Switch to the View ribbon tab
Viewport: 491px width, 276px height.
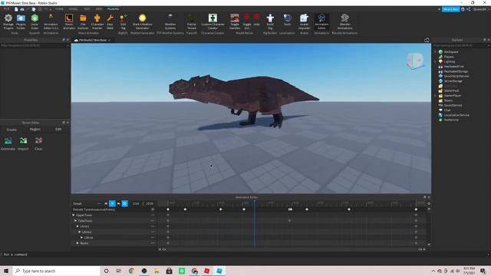pos(99,9)
